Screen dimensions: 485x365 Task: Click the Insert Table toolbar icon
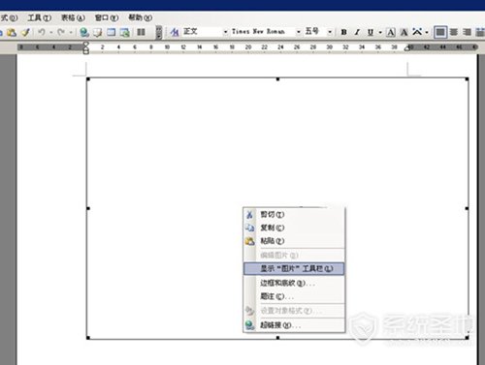112,32
